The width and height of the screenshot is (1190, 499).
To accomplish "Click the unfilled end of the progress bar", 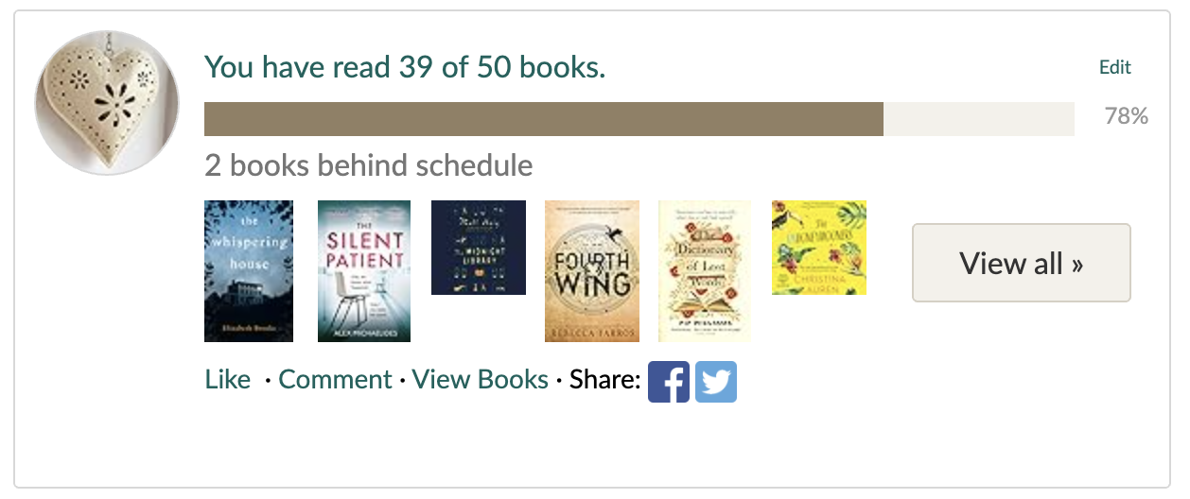I will pos(979,119).
